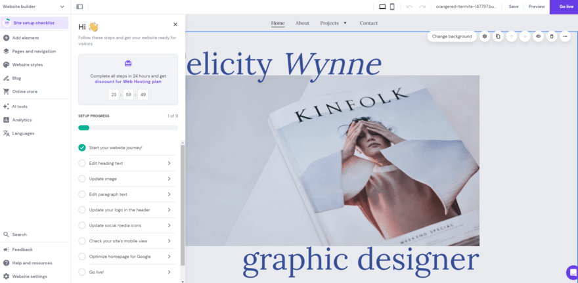Open section settings gear
The image size is (578, 283).
point(484,37)
